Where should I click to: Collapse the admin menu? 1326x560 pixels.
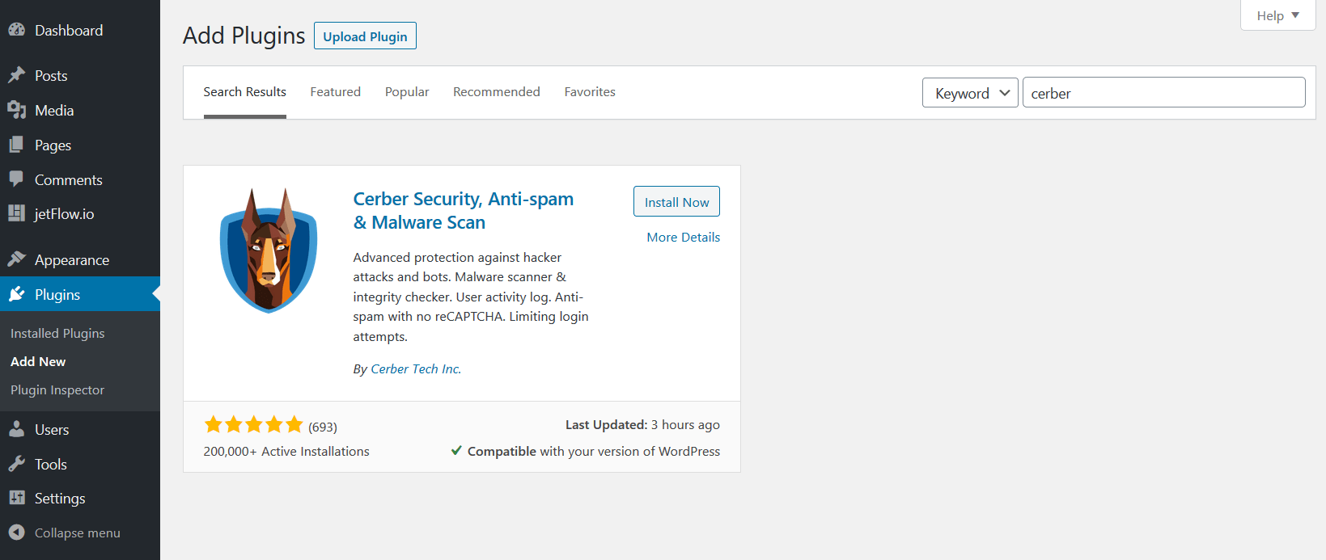point(18,533)
